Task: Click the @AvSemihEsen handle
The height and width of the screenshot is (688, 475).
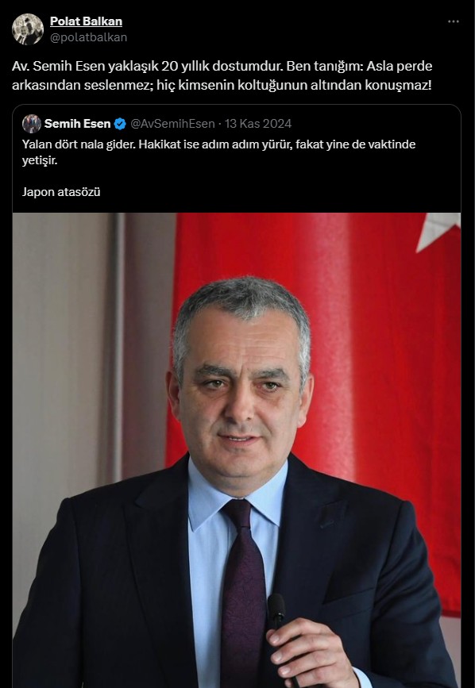Action: pos(172,124)
